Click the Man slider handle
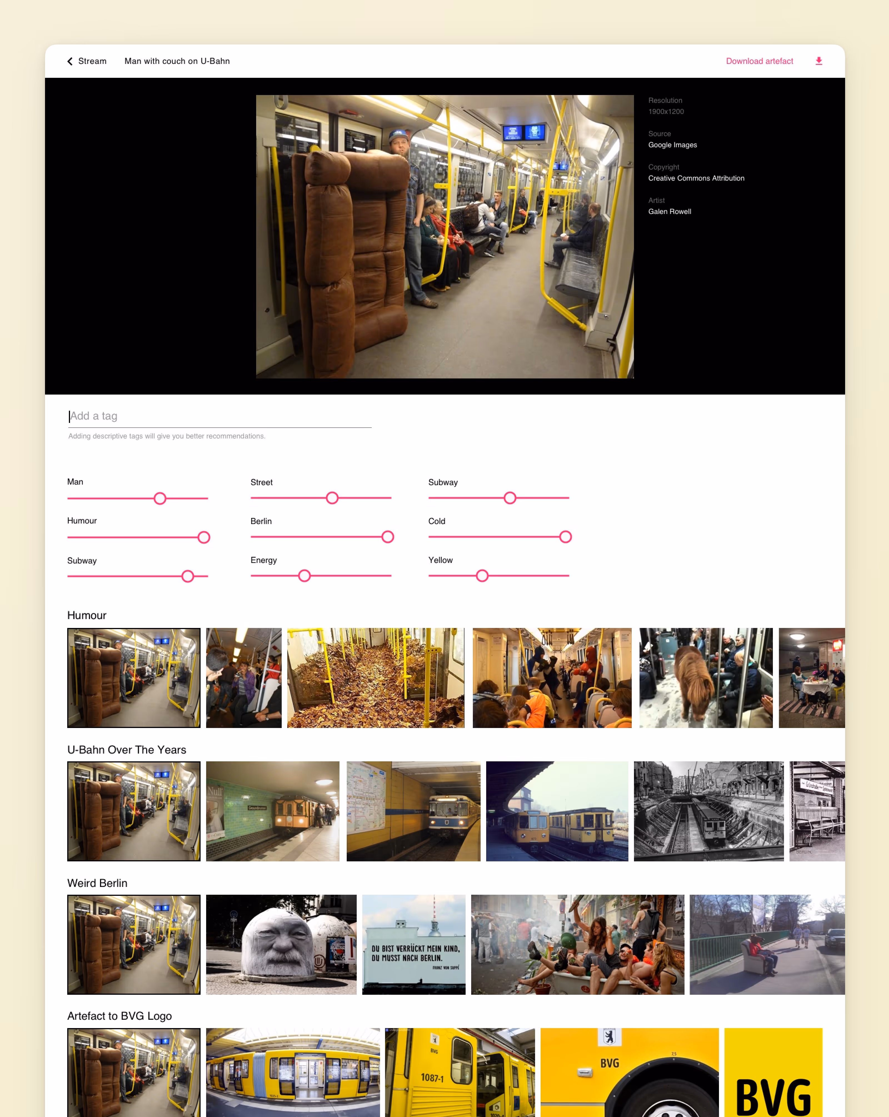Viewport: 889px width, 1117px height. click(x=160, y=498)
